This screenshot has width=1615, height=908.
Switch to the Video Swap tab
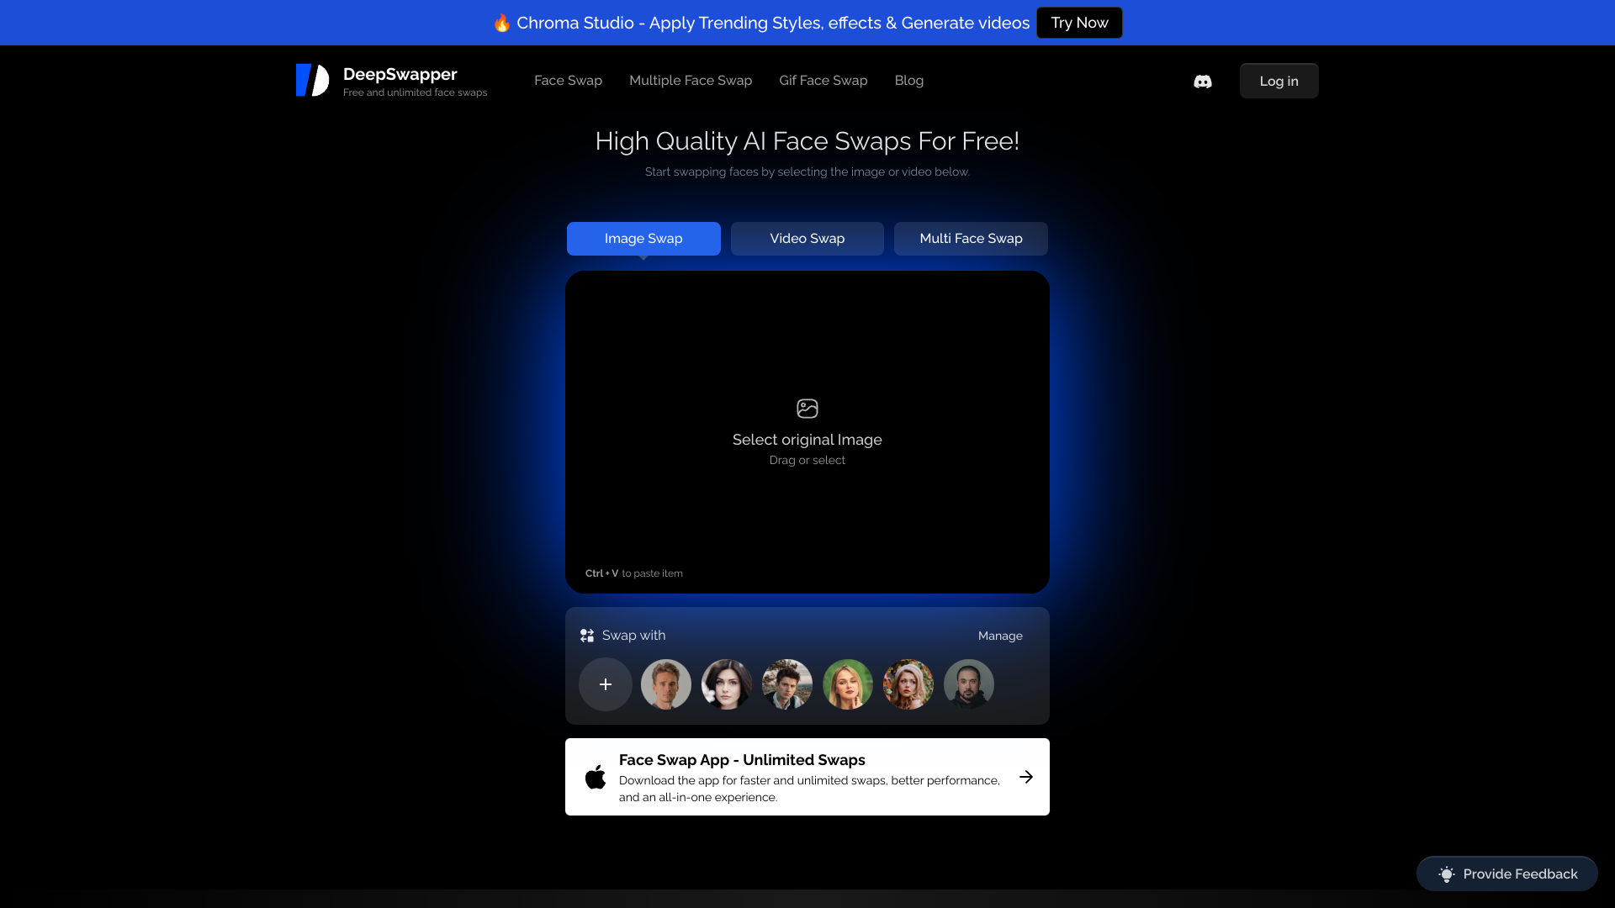tap(807, 239)
